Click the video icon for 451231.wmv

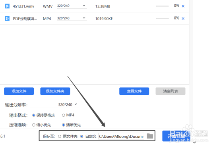pyautogui.click(x=7, y=6)
